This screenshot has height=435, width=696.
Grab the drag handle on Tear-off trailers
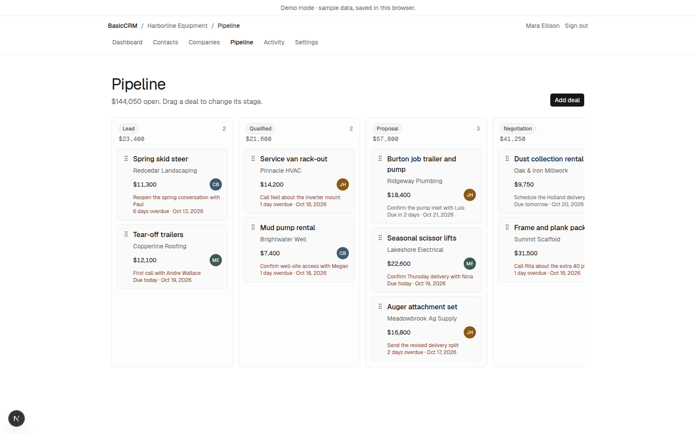tap(126, 234)
